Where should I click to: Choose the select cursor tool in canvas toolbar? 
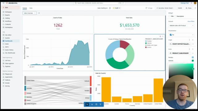pyautogui.click(x=87, y=104)
